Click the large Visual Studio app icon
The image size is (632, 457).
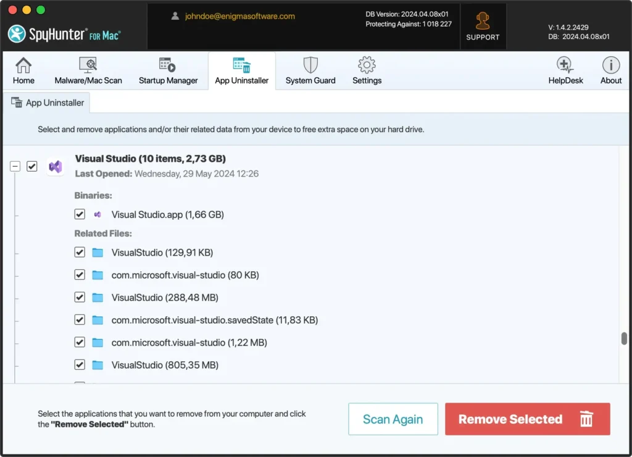point(56,166)
